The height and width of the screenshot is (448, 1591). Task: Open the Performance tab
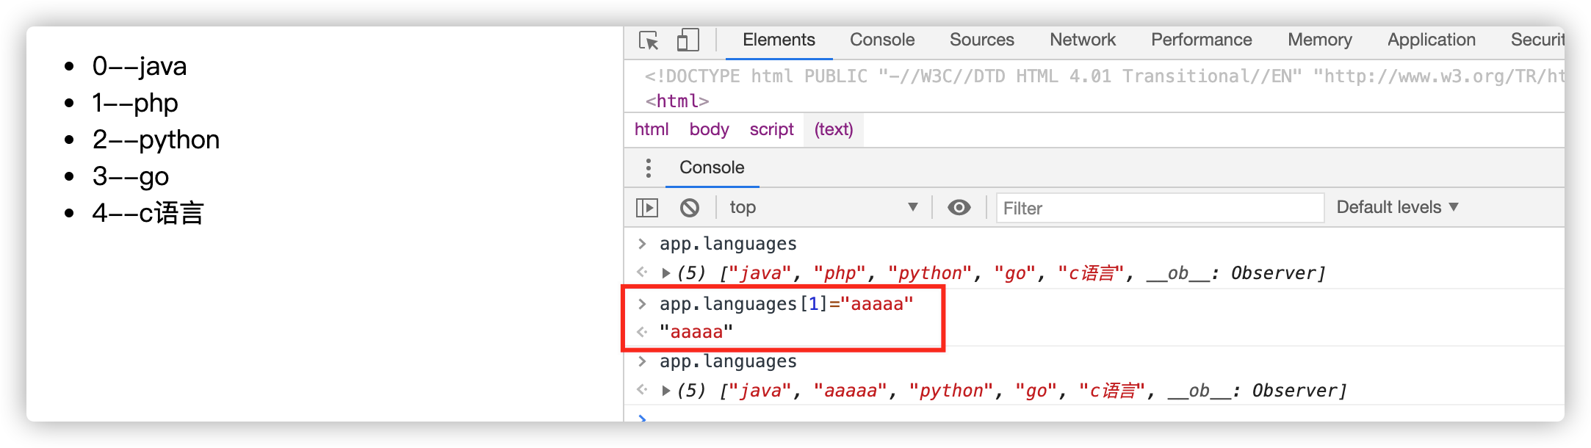[x=1201, y=40]
